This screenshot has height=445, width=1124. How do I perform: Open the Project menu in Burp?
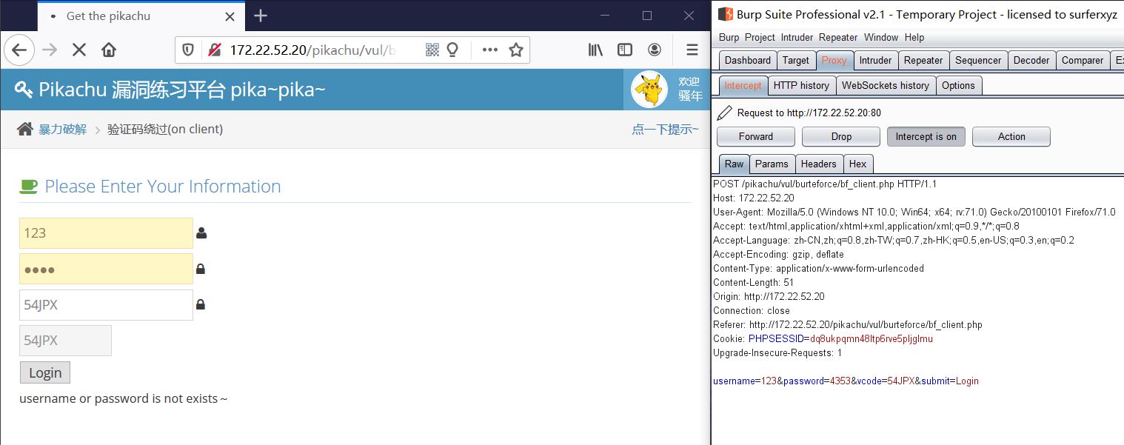coord(760,37)
